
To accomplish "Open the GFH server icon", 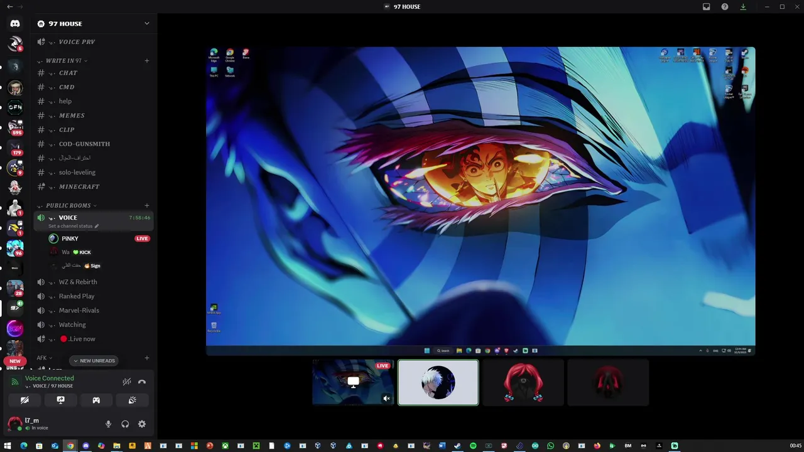I will pyautogui.click(x=15, y=107).
